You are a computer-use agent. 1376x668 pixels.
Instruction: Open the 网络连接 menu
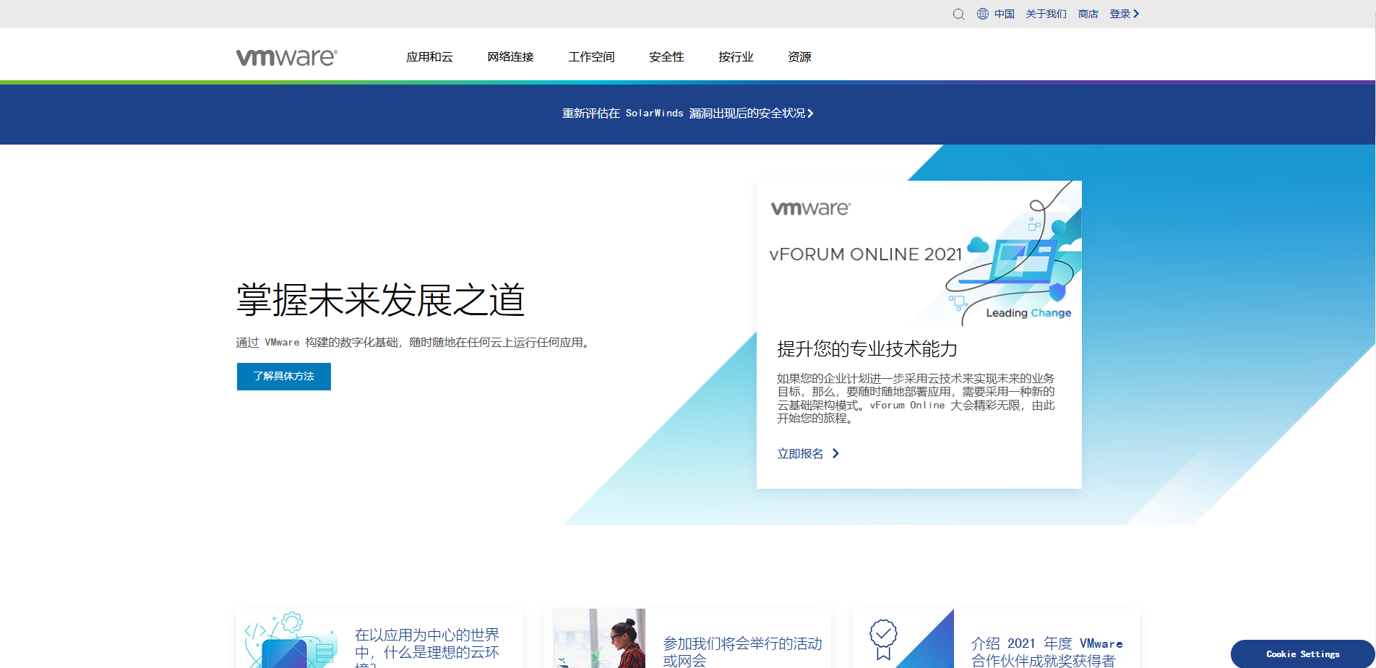coord(510,57)
